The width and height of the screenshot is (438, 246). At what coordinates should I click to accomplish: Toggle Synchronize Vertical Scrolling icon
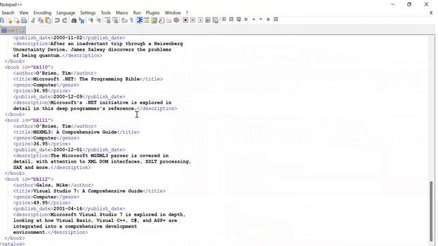(107, 20)
